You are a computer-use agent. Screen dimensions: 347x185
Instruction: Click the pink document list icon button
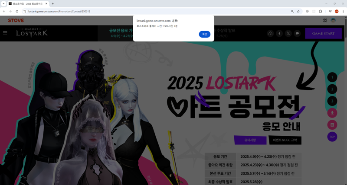pos(332,125)
